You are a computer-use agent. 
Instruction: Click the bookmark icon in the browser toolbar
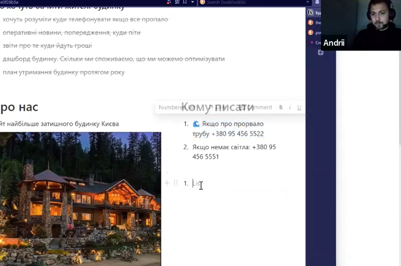tap(184, 2)
